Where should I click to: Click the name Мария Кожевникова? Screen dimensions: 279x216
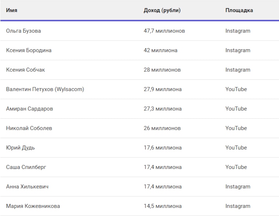(33, 206)
